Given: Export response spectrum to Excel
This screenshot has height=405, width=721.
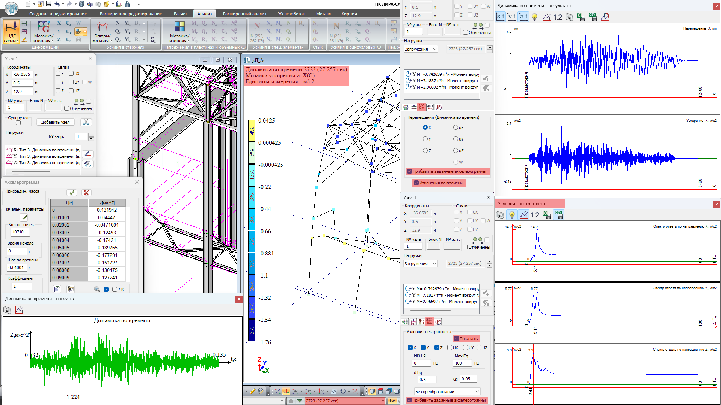Looking at the screenshot, I should [547, 215].
